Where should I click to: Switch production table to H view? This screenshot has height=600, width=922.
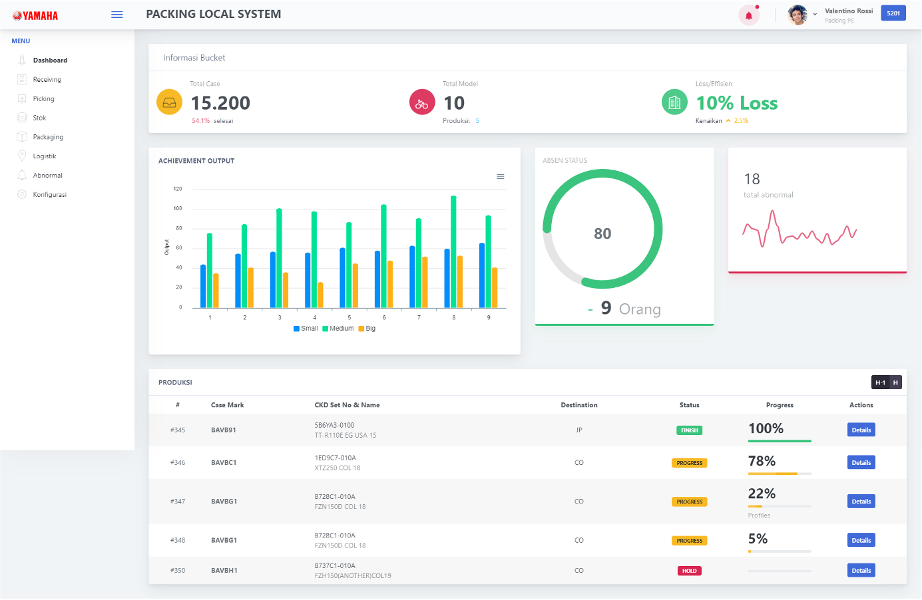(x=895, y=382)
